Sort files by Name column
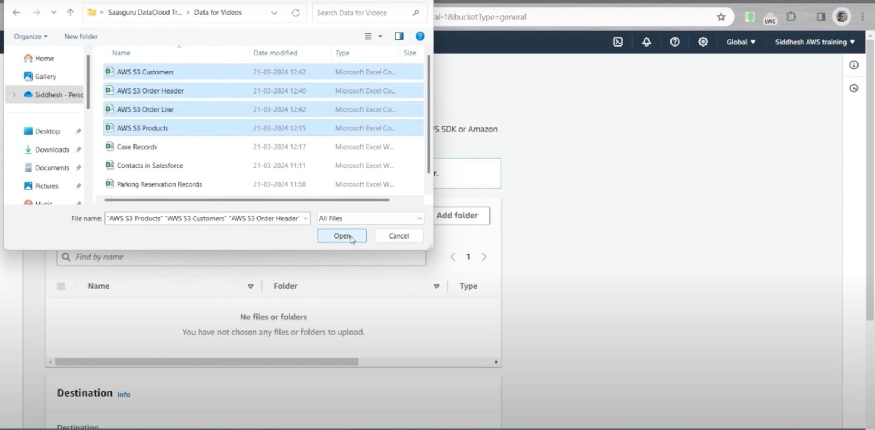Image resolution: width=875 pixels, height=430 pixels. [x=121, y=53]
